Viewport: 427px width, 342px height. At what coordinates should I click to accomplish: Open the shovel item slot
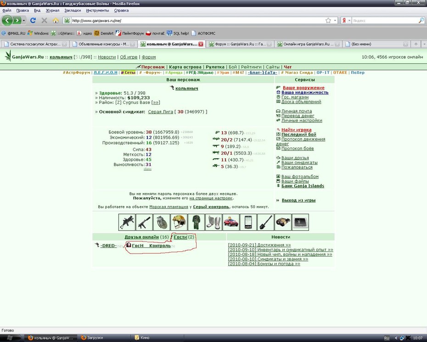265,222
